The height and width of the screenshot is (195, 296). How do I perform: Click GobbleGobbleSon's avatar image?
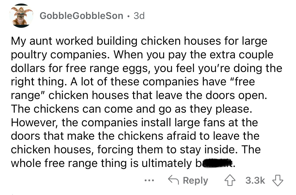coord(21,16)
